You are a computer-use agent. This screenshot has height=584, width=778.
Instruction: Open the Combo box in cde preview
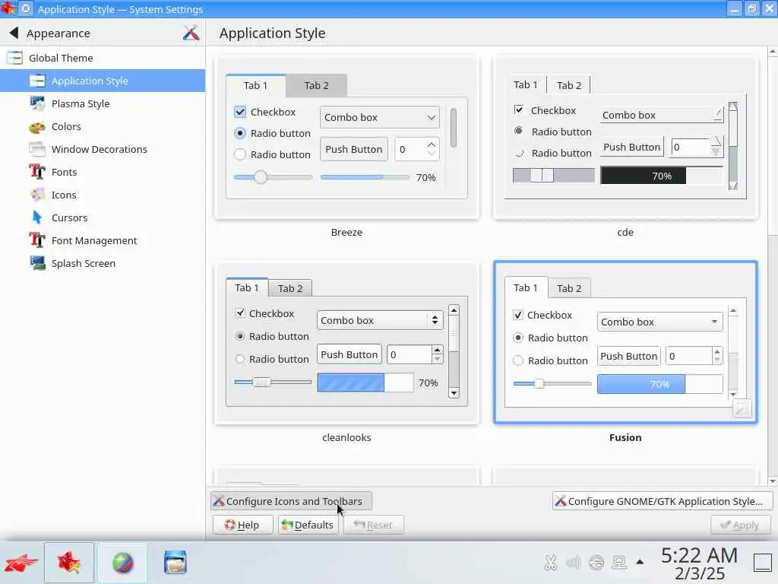[662, 115]
